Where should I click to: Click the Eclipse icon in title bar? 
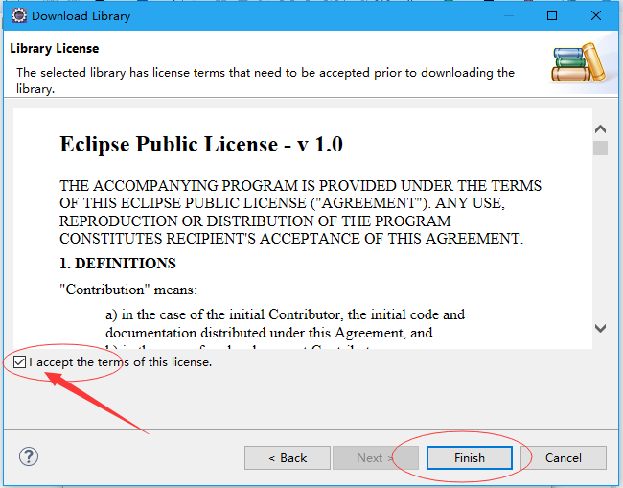point(18,16)
